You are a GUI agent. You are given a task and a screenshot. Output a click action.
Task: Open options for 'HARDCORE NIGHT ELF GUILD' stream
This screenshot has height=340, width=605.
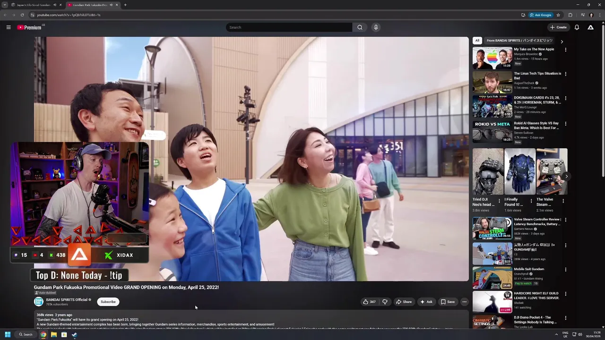[x=565, y=294]
